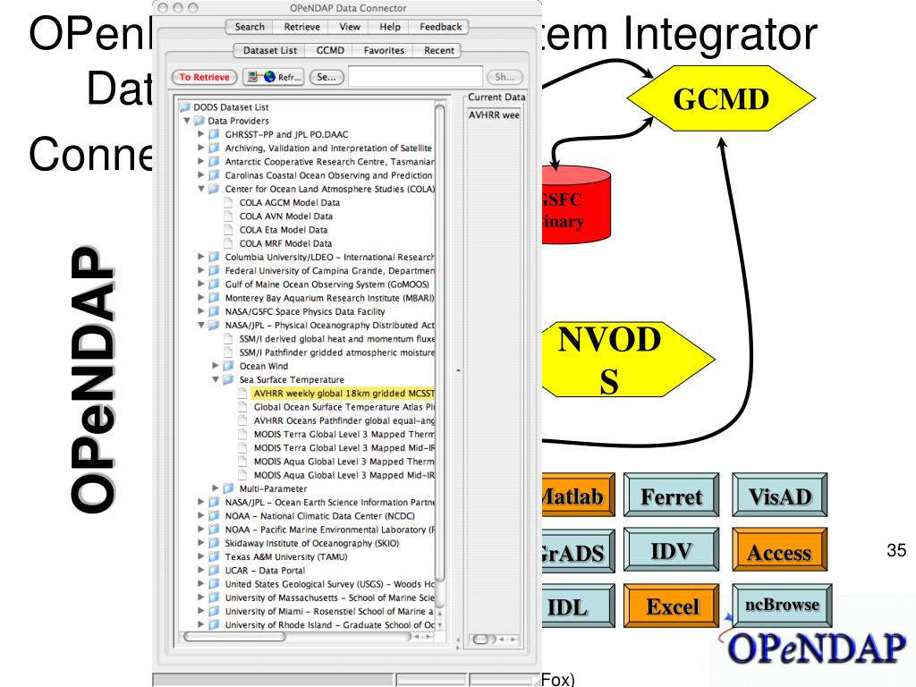Click COLA AVN Model Data file icon

228,216
